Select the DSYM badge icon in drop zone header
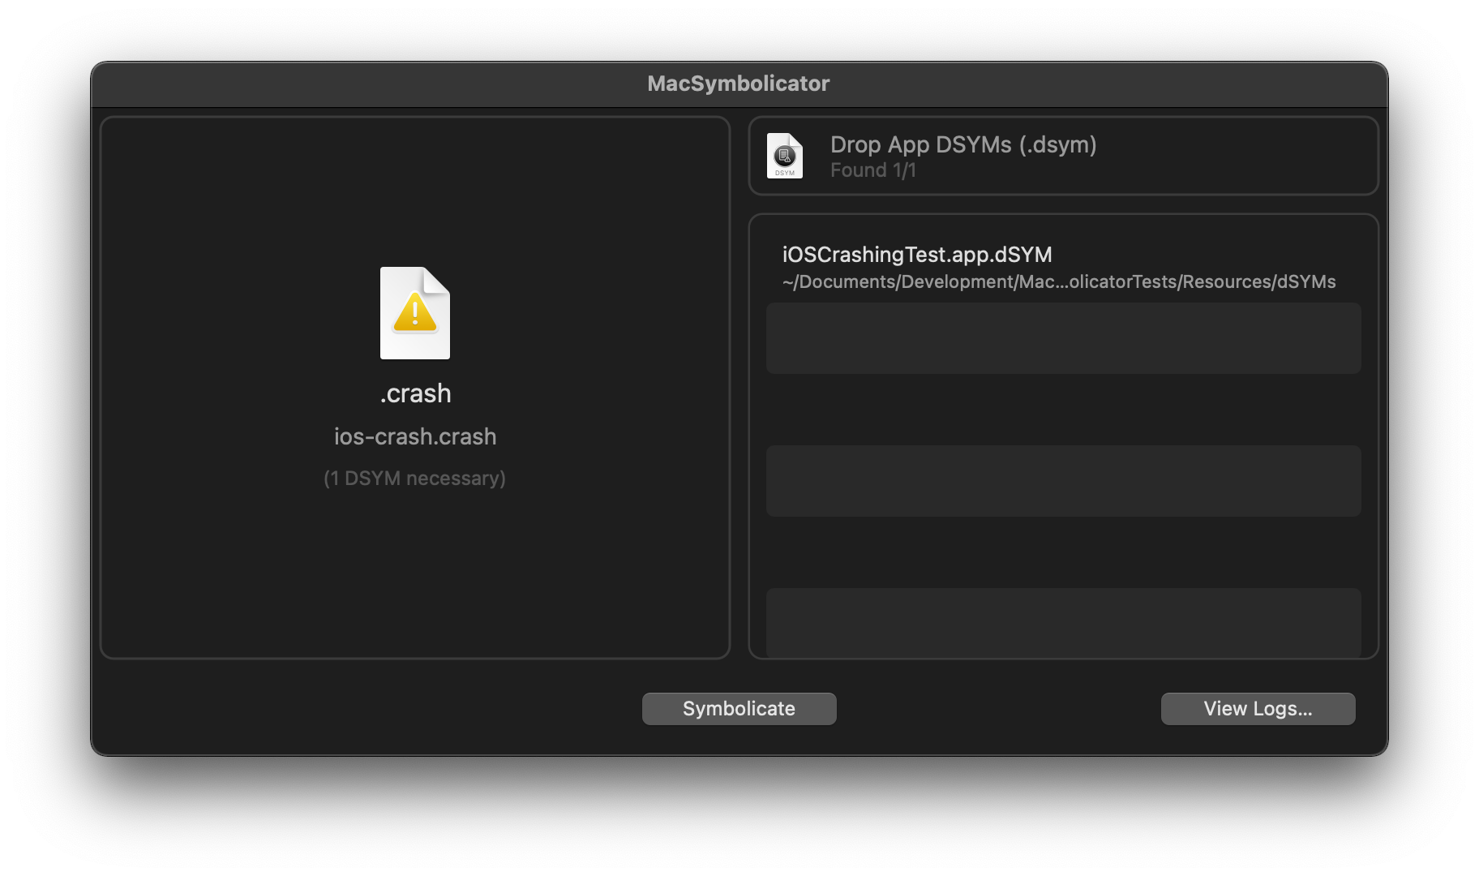This screenshot has width=1479, height=876. (x=783, y=156)
